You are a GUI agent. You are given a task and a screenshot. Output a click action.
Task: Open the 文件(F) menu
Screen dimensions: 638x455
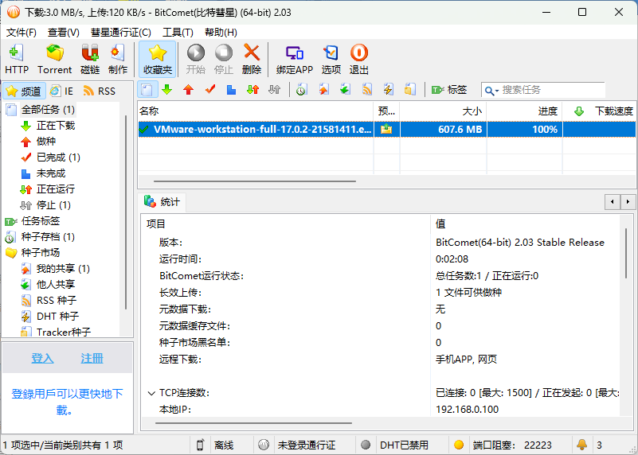(22, 33)
